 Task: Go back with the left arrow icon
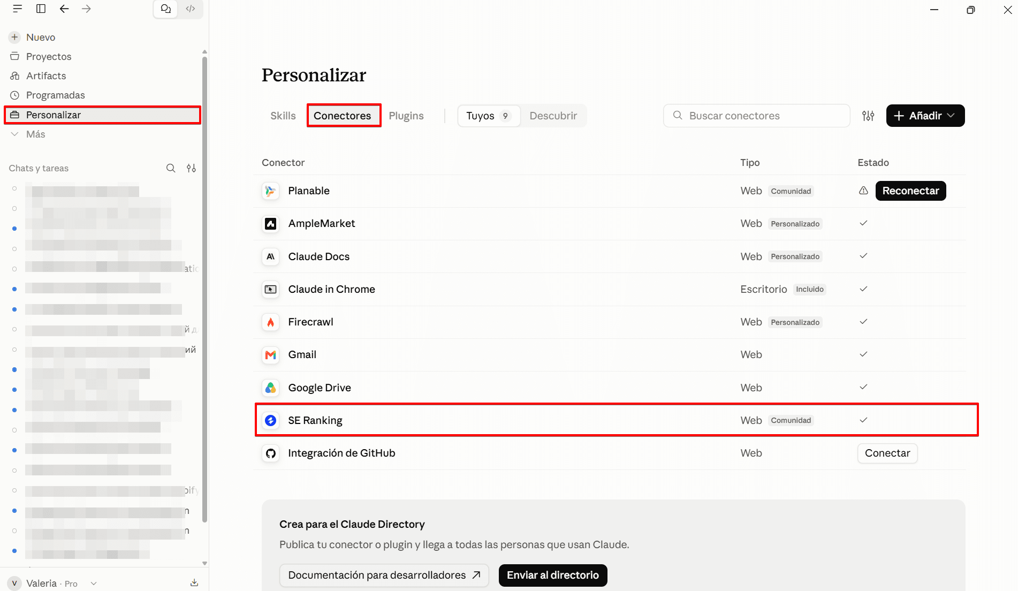point(64,9)
